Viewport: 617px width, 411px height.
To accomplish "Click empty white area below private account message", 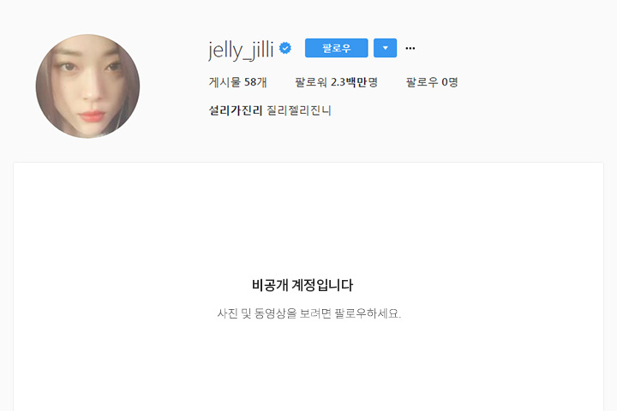I will click(x=308, y=366).
